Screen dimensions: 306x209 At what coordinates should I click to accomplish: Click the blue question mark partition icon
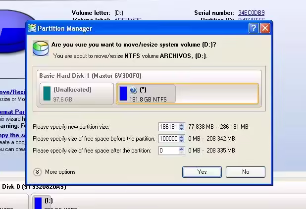click(133, 90)
